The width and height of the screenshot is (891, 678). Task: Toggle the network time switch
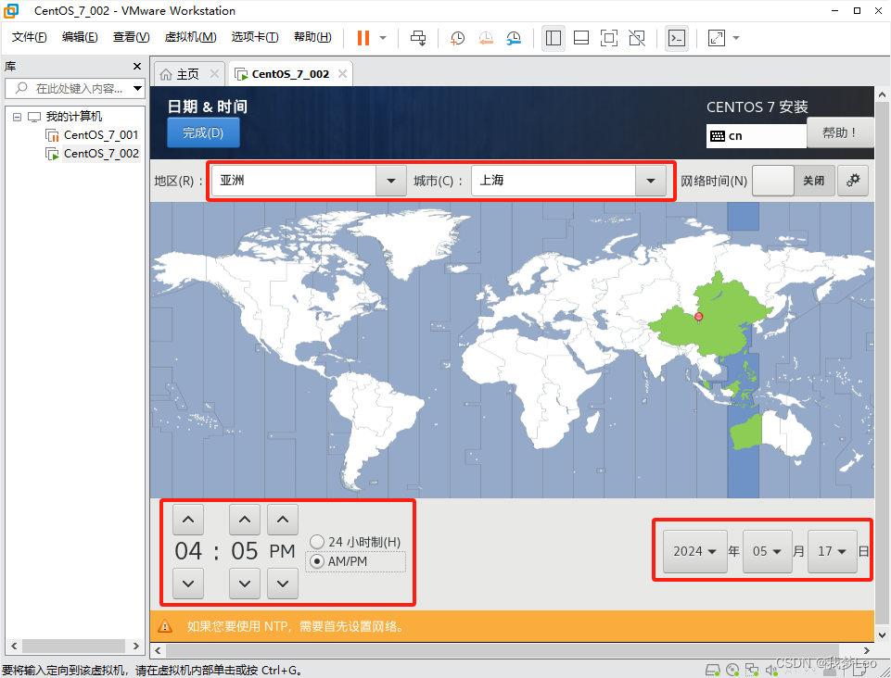click(x=794, y=181)
